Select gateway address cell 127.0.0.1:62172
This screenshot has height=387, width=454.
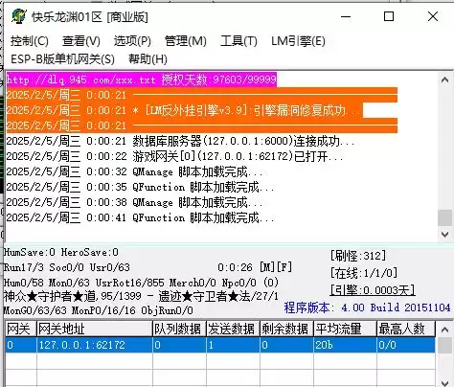click(95, 345)
